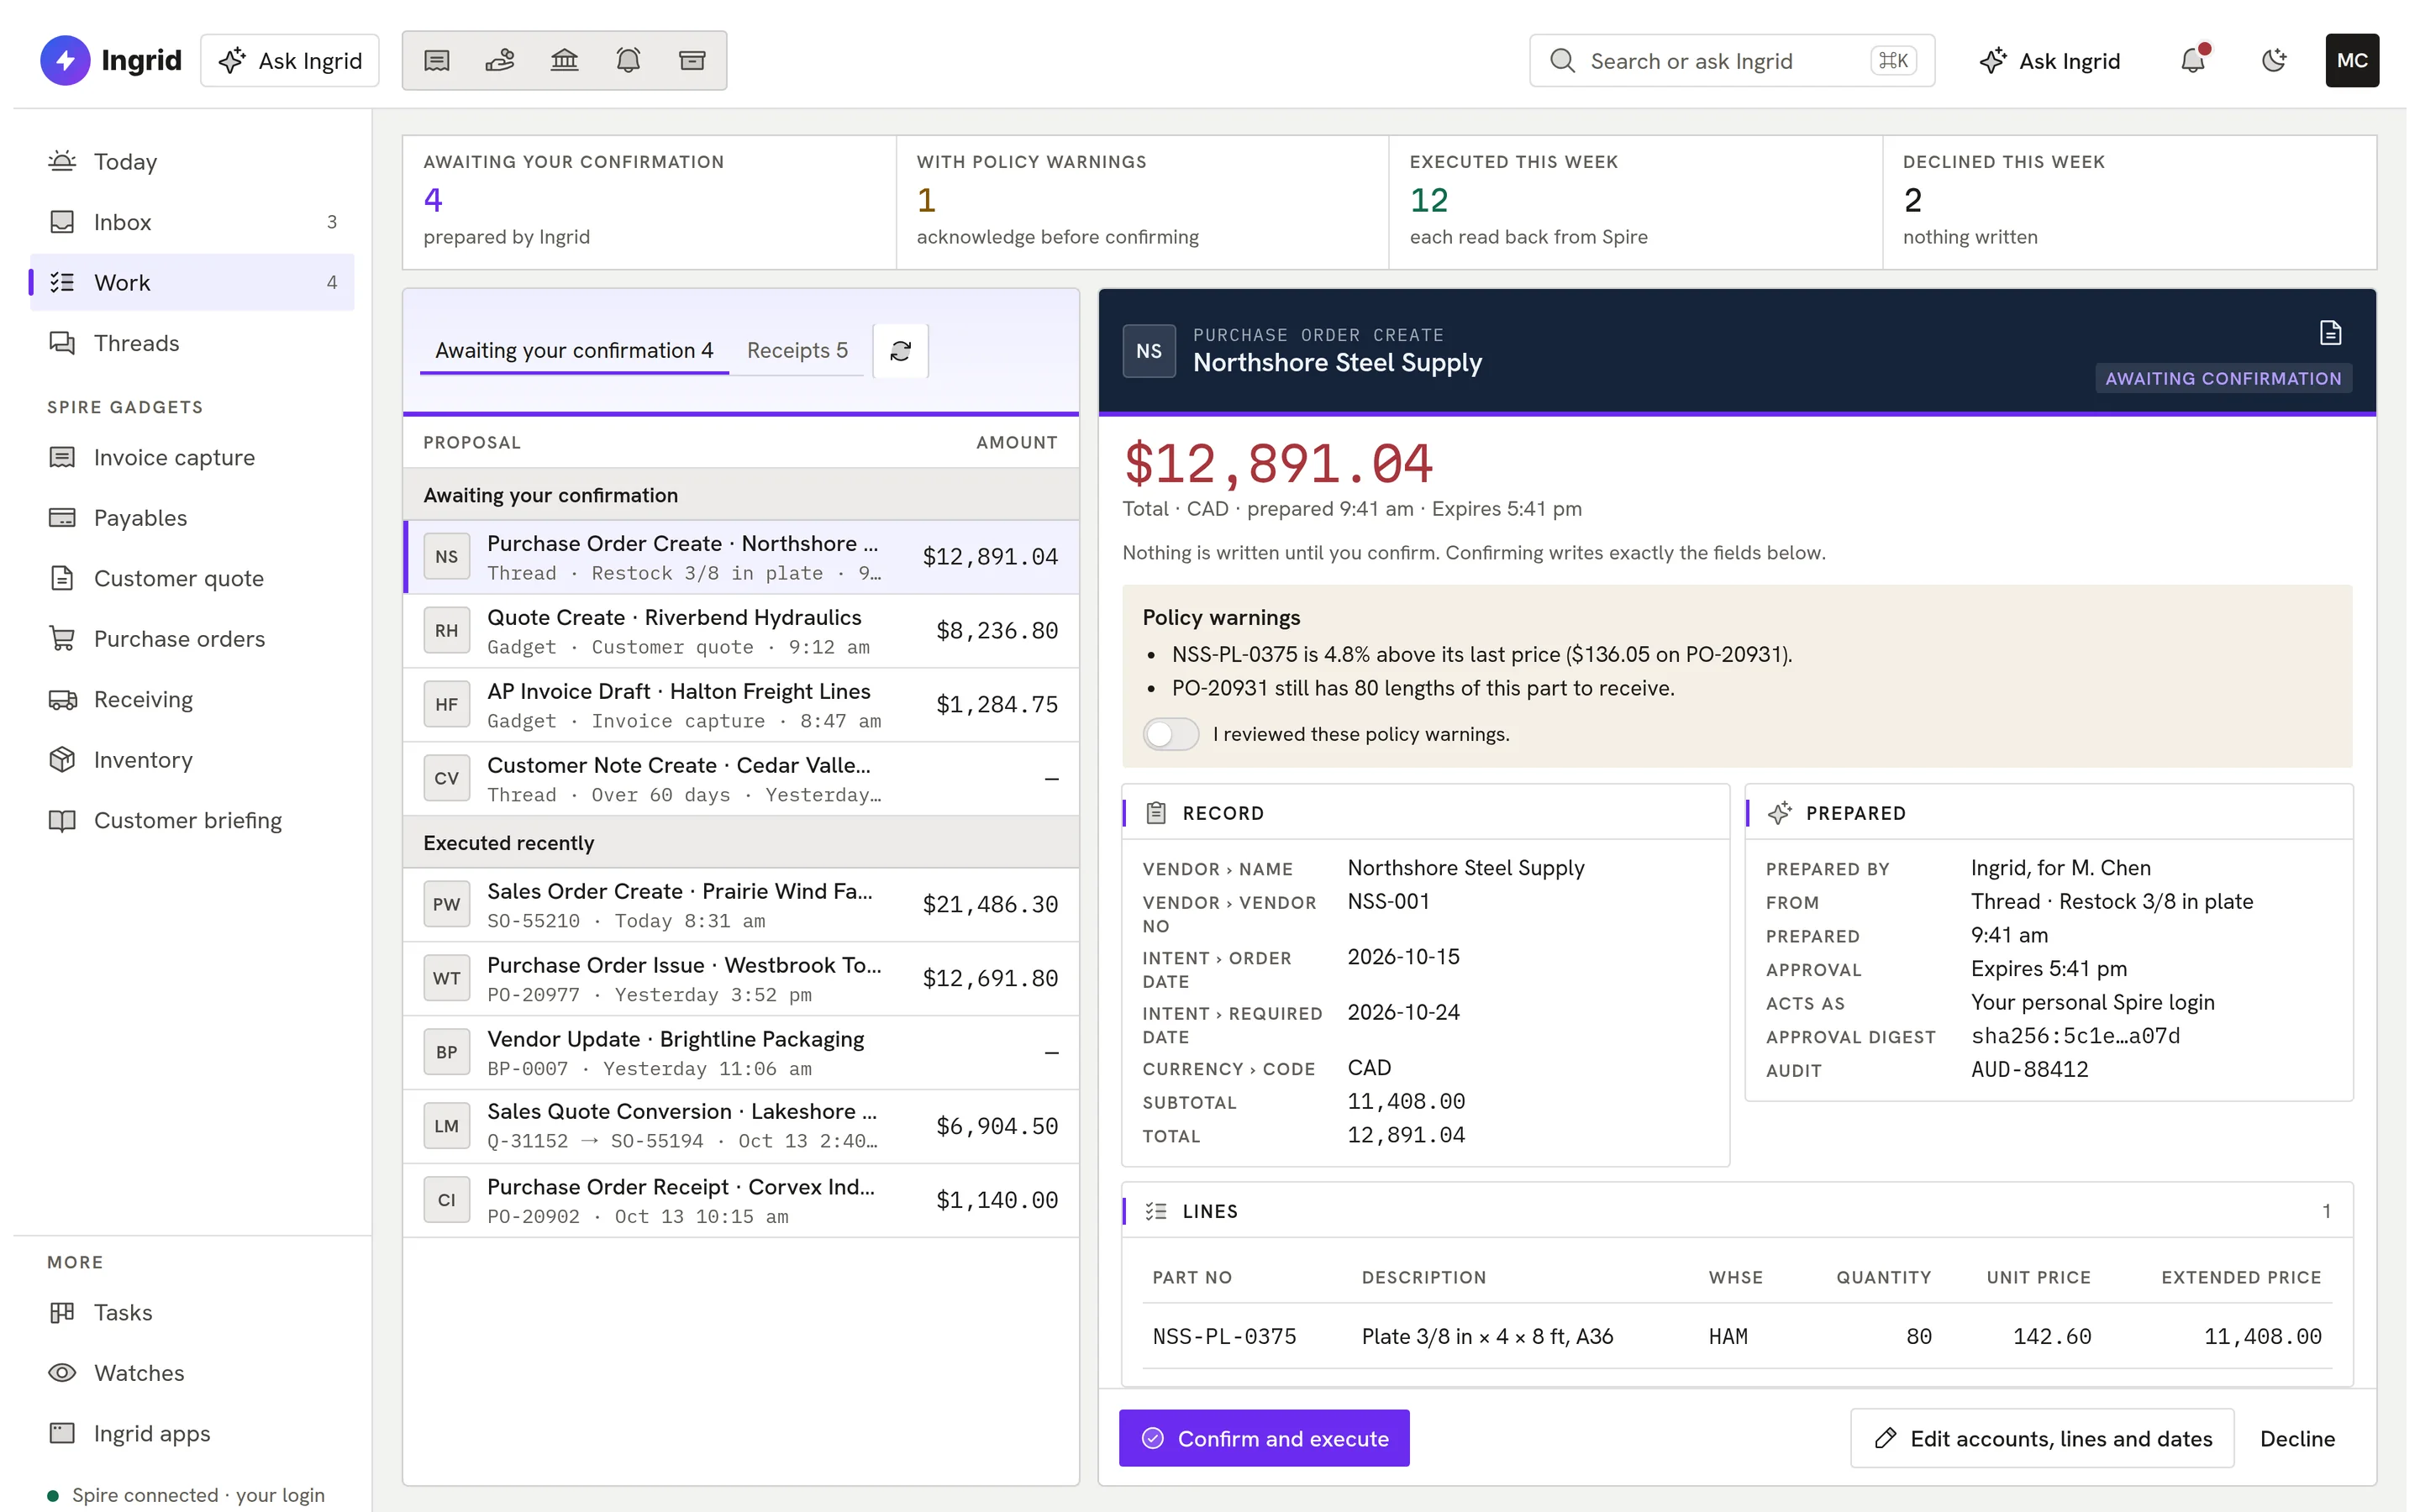
Task: Open the MC user avatar menu
Action: [x=2352, y=60]
